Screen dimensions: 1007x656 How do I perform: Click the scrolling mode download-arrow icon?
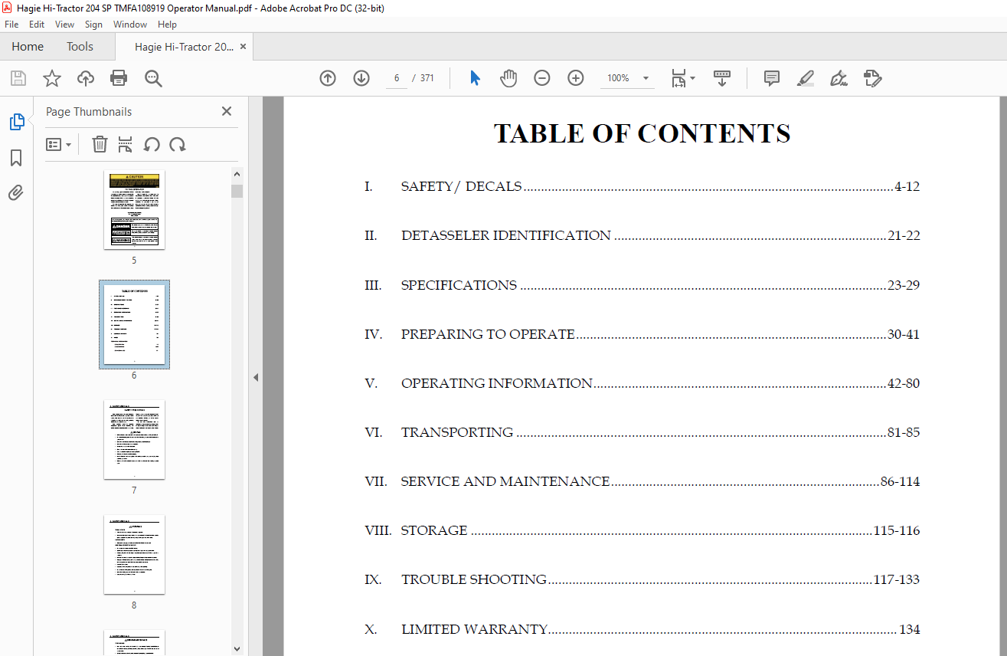[721, 78]
